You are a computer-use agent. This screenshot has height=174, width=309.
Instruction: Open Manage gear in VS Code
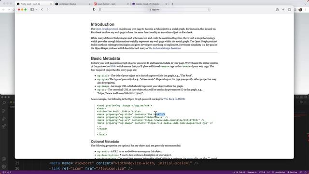[4, 167]
